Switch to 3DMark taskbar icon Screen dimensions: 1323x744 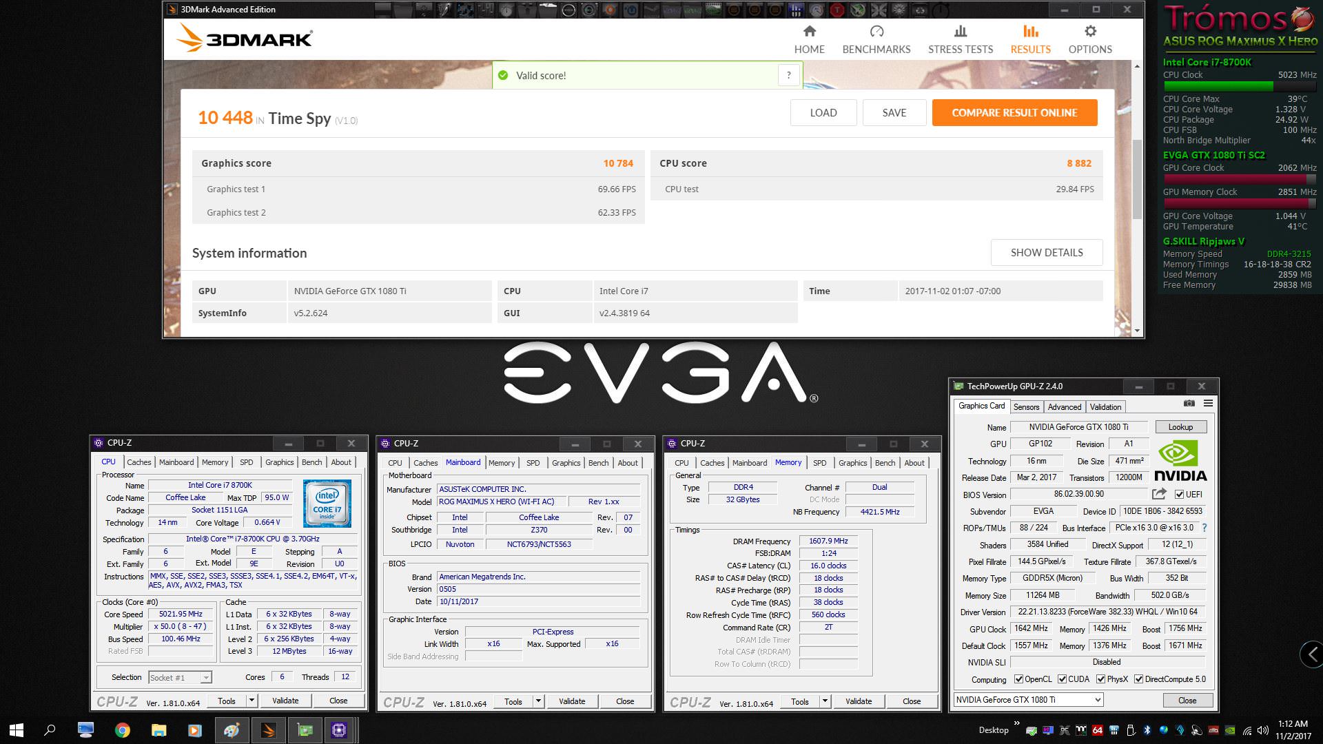coord(268,730)
